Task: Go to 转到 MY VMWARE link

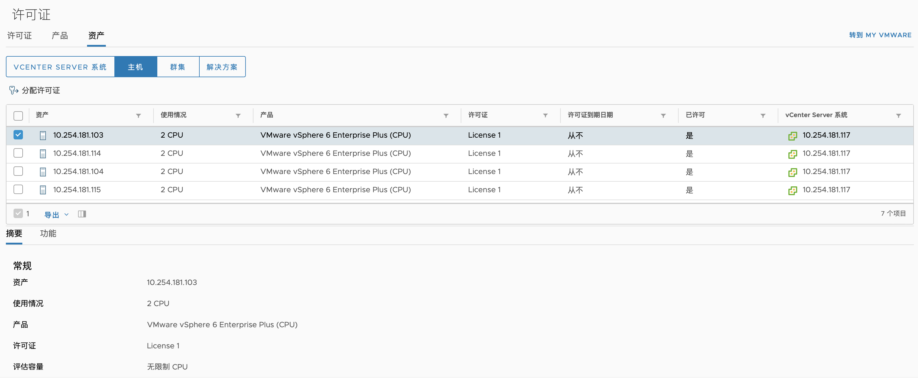Action: click(x=880, y=35)
